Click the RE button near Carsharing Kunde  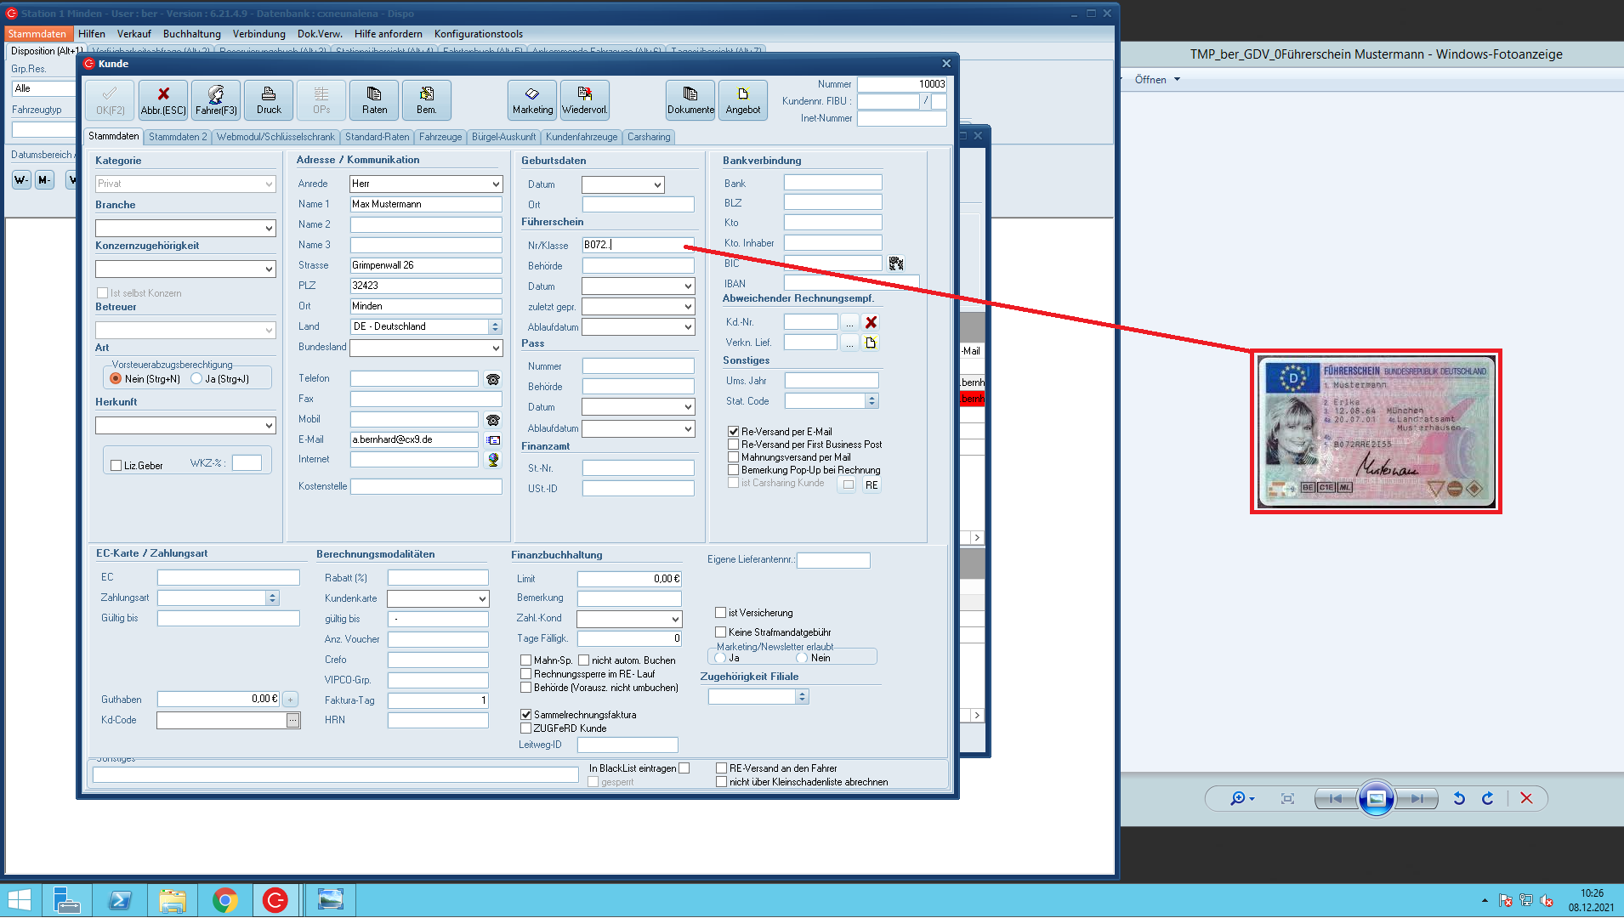[x=871, y=485]
